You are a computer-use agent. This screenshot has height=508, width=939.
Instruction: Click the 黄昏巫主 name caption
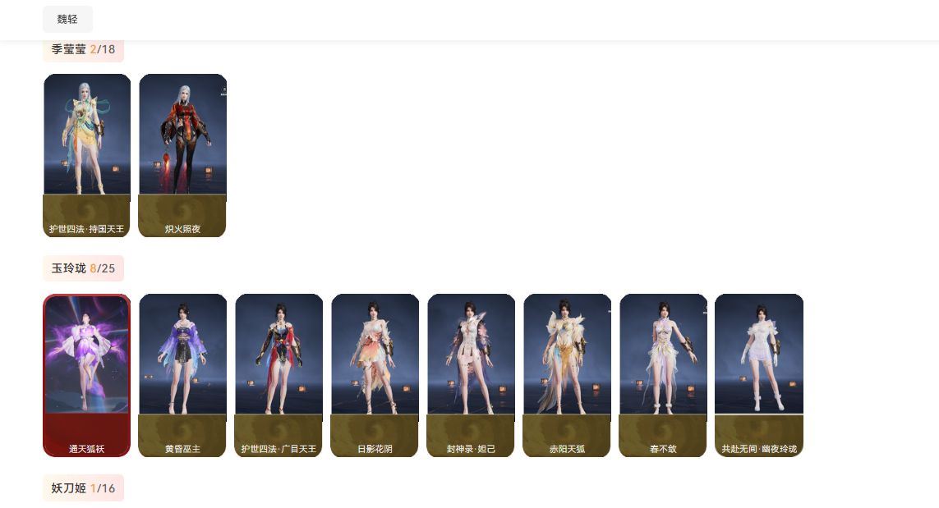click(x=182, y=449)
